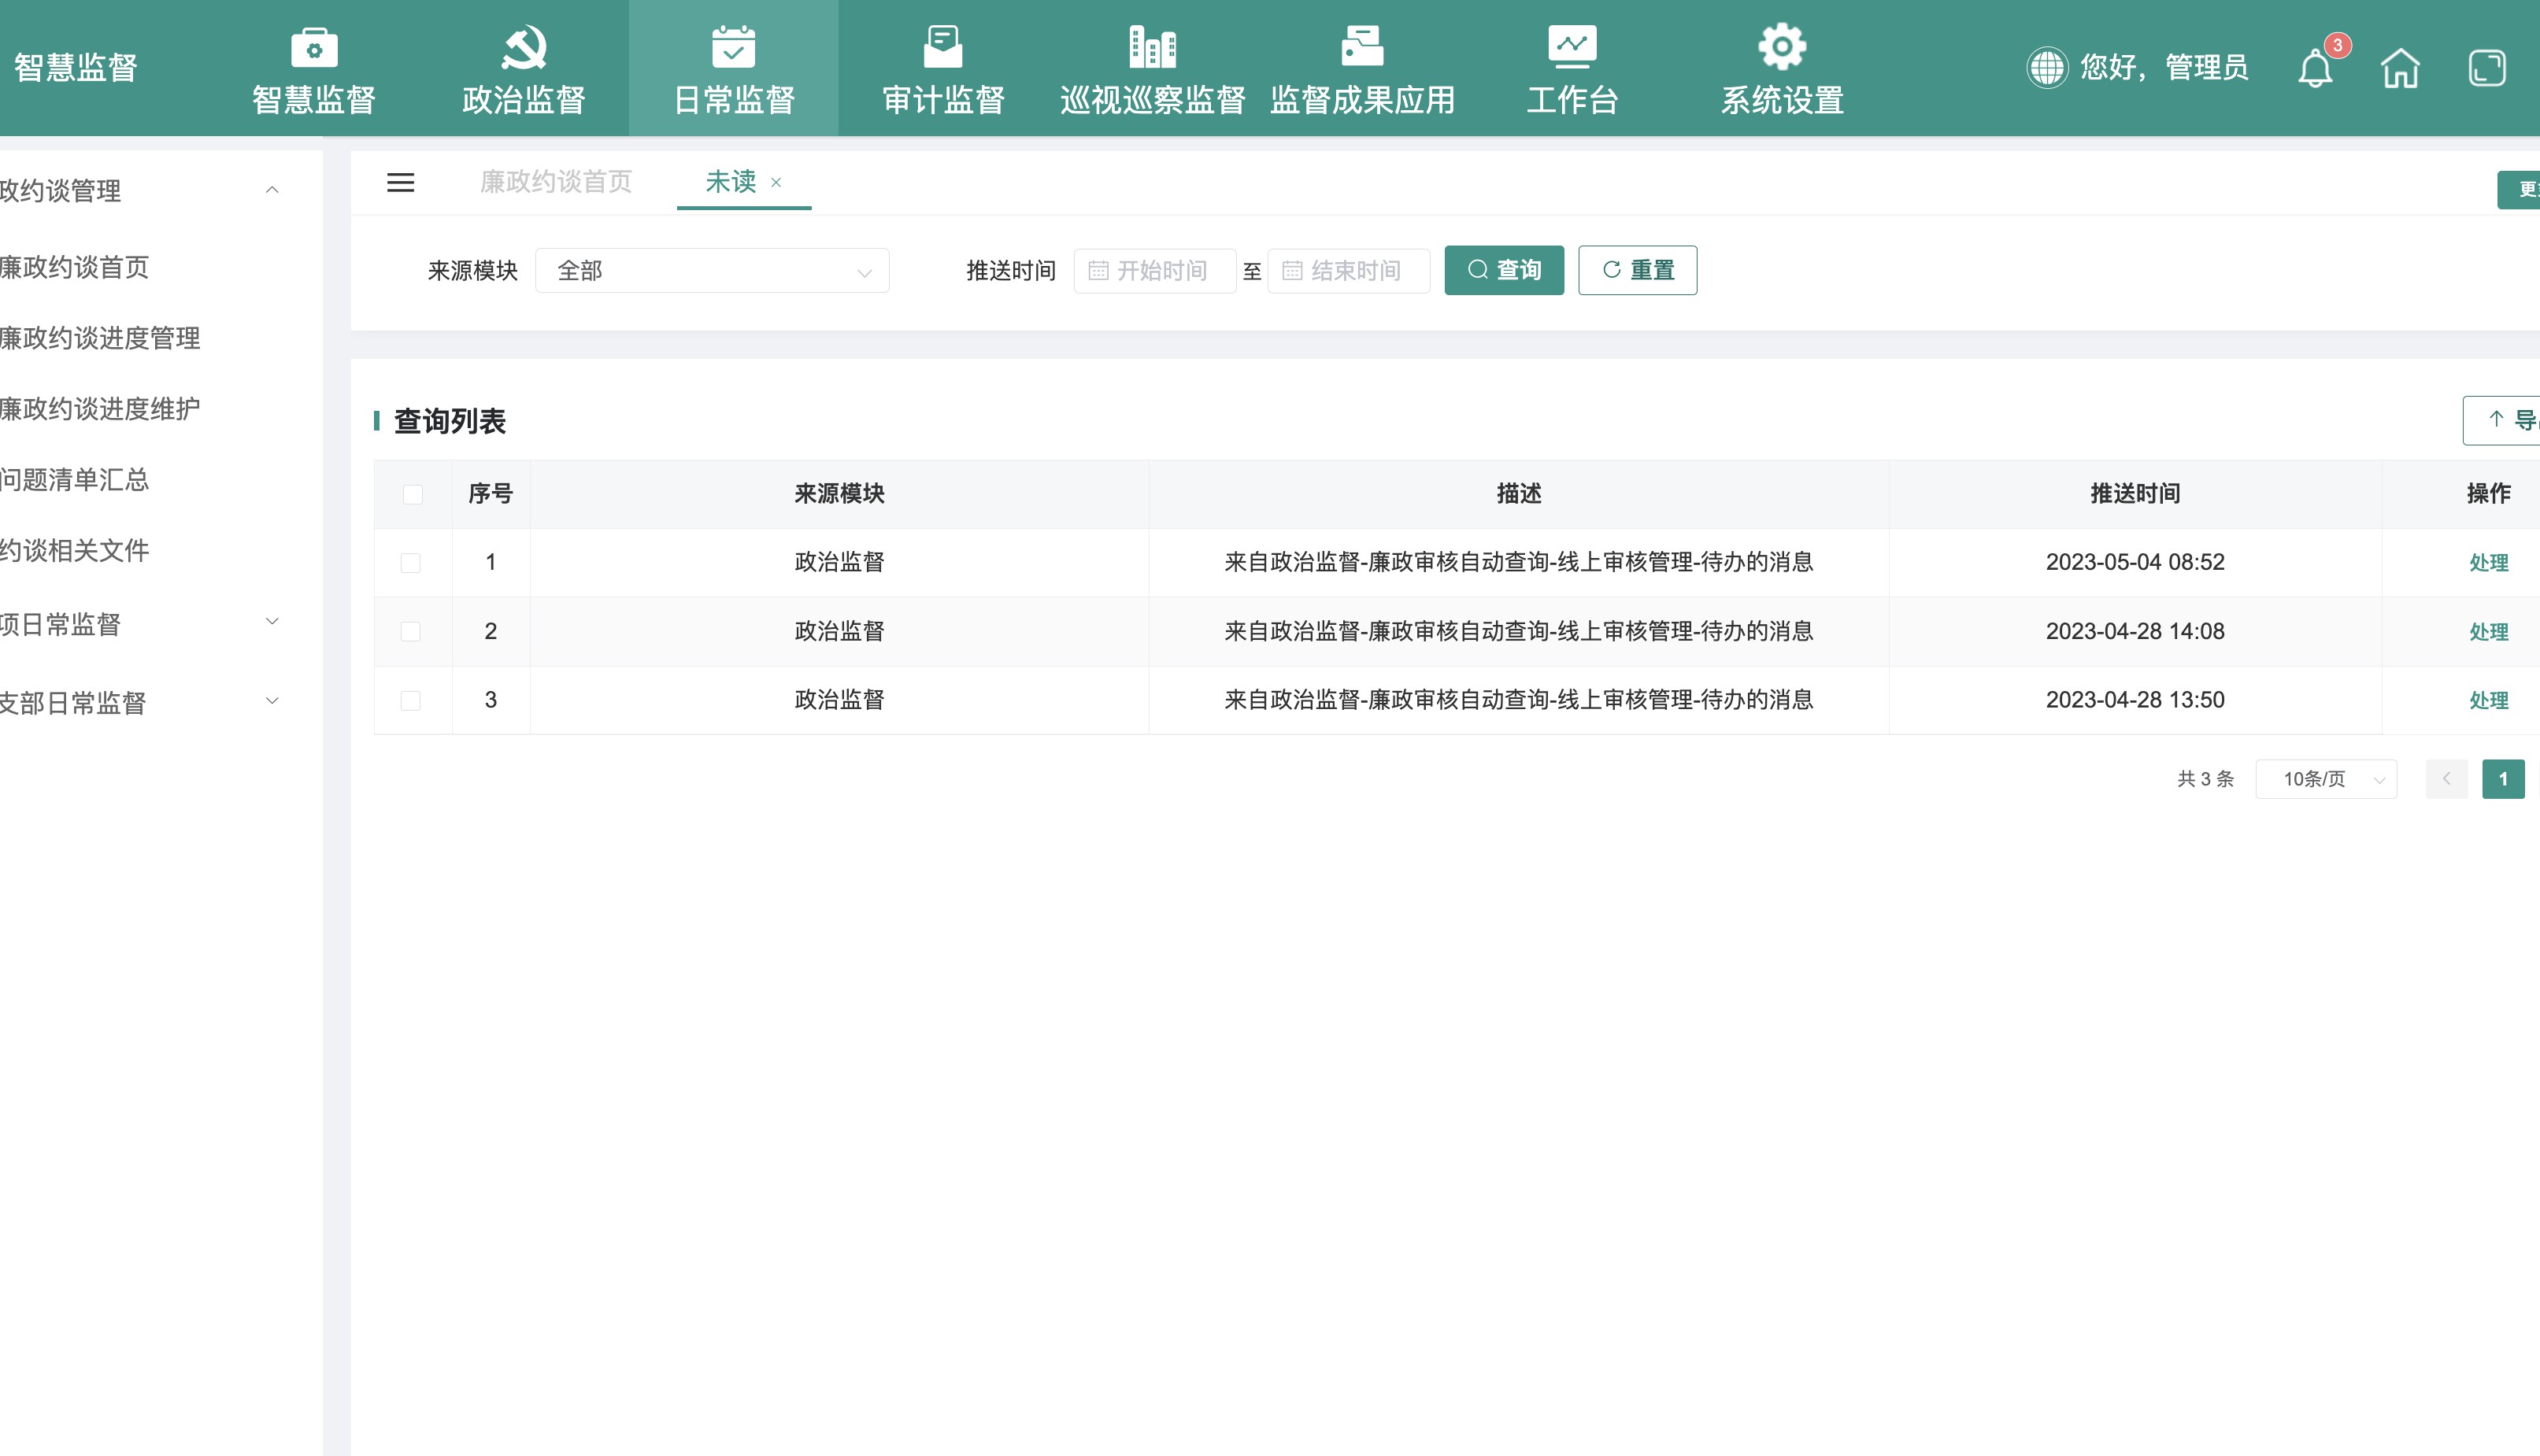This screenshot has height=1456, width=2540.
Task: Switch to the 廉政约谈首页 tab
Action: (555, 182)
